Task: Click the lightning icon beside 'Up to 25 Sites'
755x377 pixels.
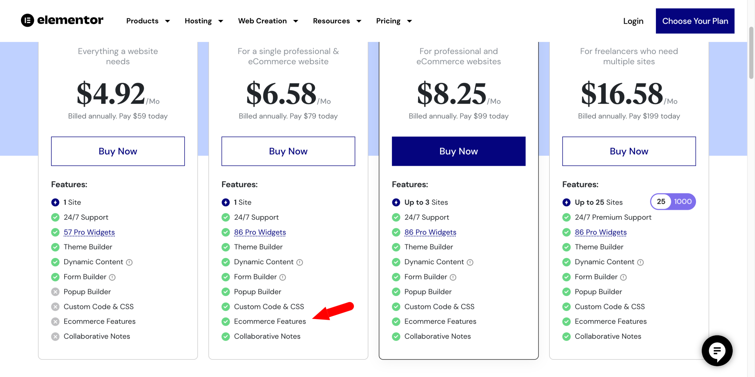Action: (x=566, y=202)
